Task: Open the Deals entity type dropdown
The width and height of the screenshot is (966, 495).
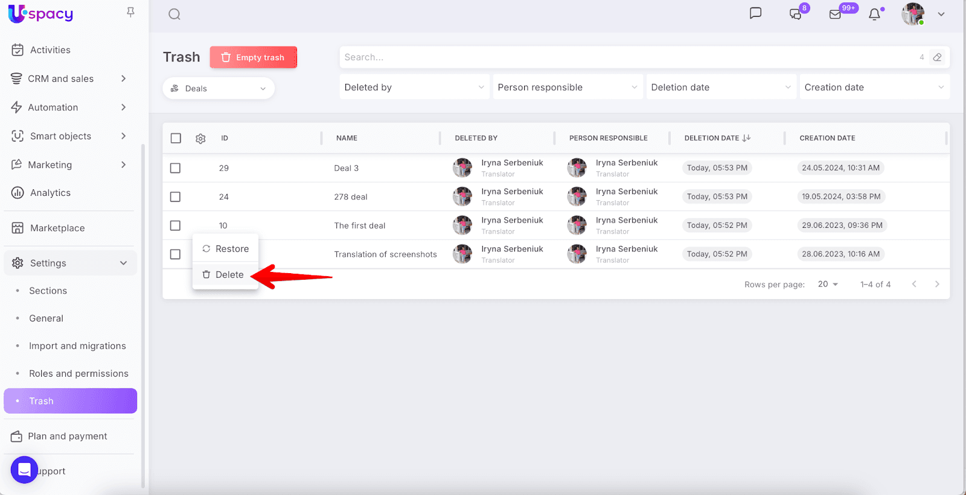Action: 219,89
